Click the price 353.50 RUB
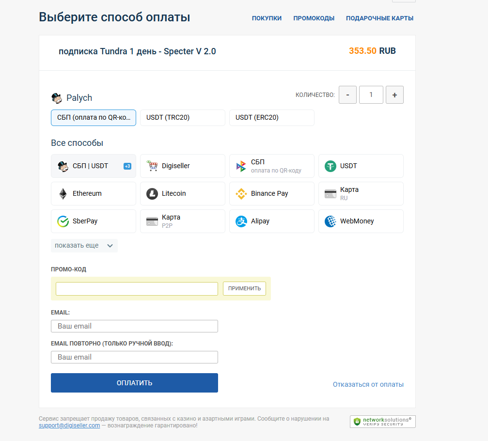This screenshot has height=441, width=488. click(x=372, y=51)
